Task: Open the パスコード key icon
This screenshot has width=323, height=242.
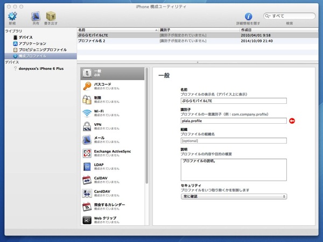Action: click(x=87, y=86)
